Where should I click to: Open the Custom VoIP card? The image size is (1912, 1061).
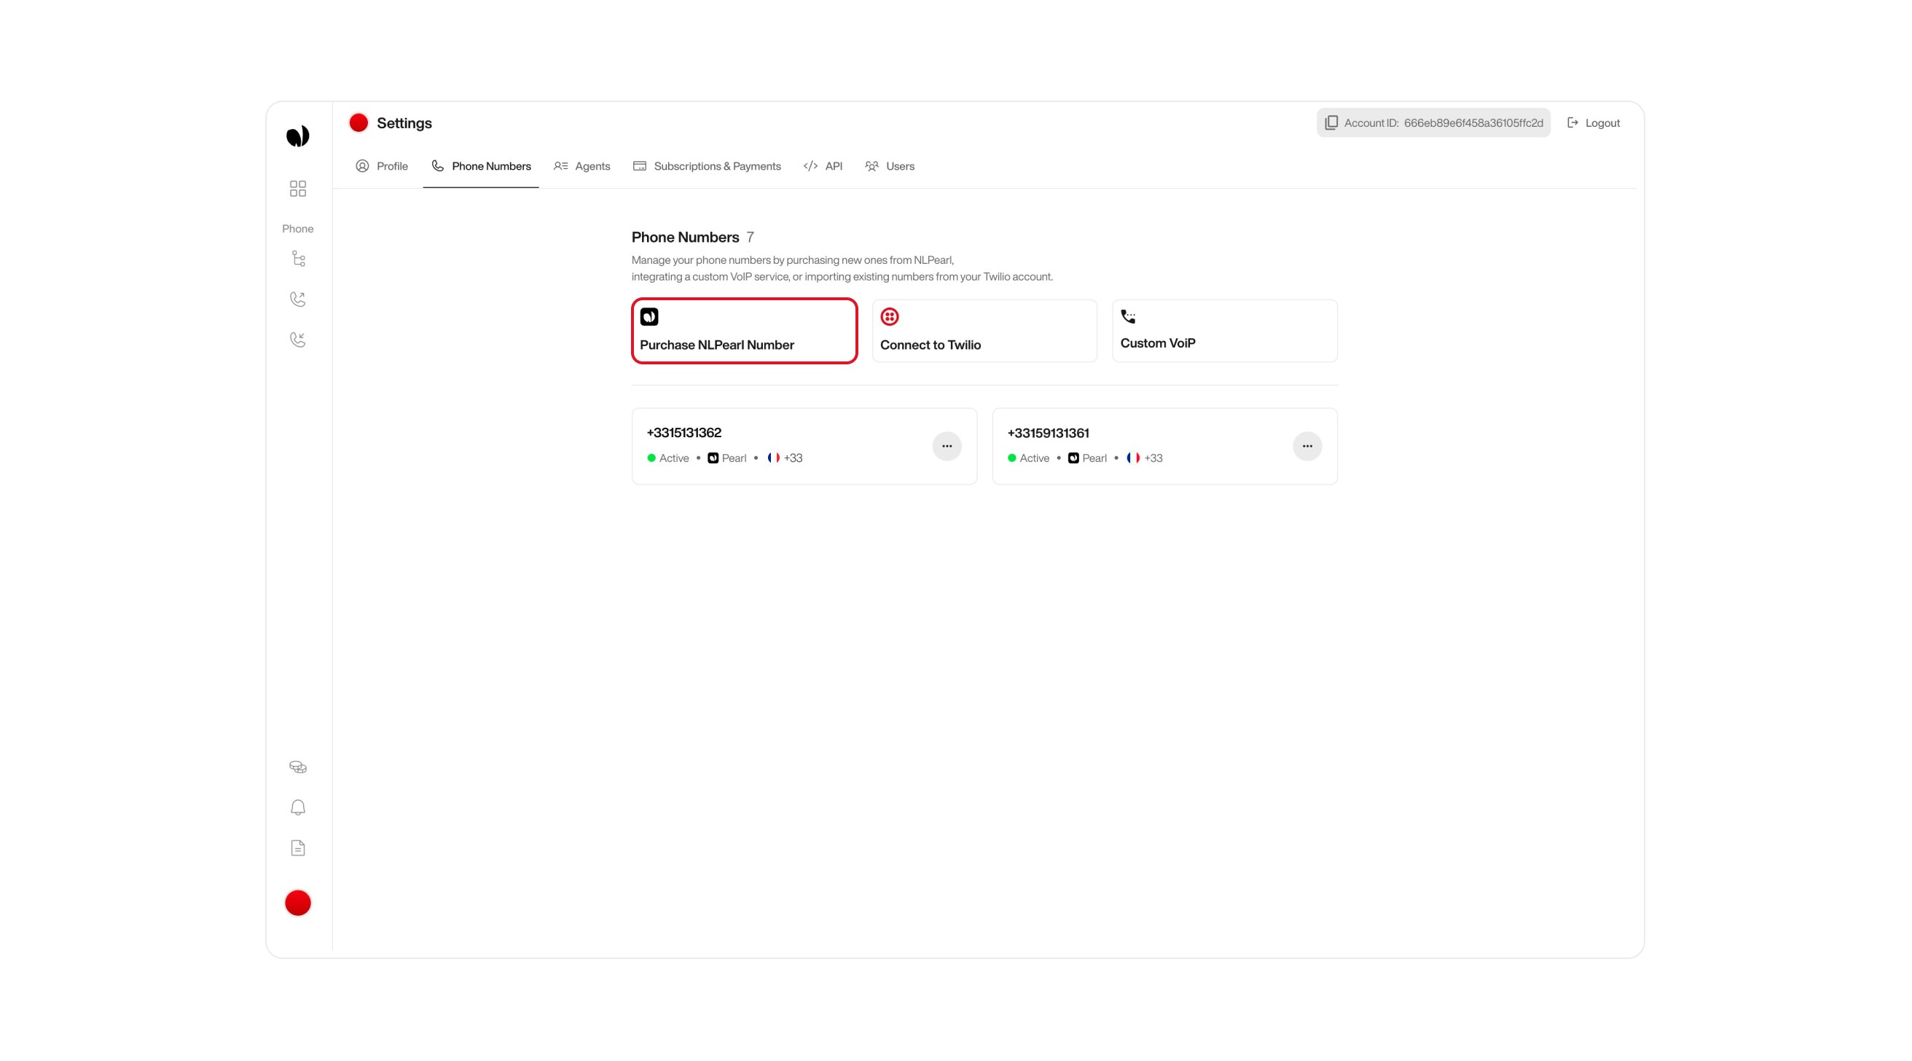click(x=1224, y=330)
